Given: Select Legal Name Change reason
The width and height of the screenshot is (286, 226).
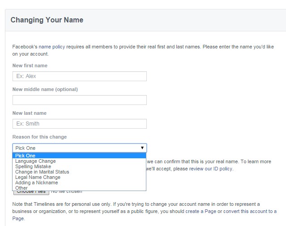Looking at the screenshot, I should pos(38,177).
